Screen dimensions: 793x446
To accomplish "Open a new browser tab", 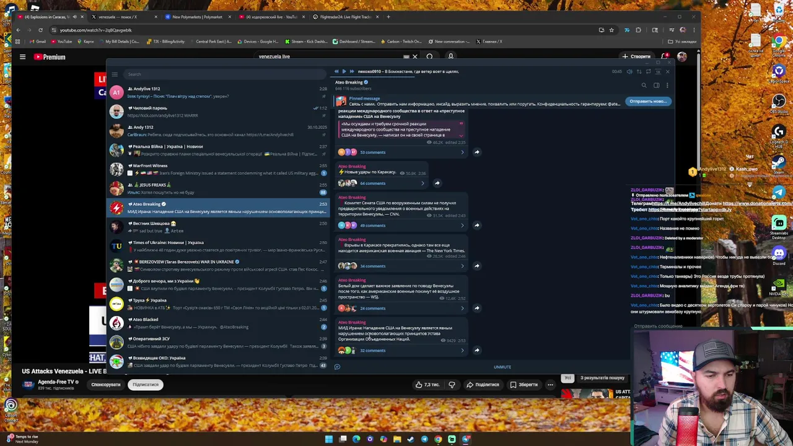I will (388, 17).
